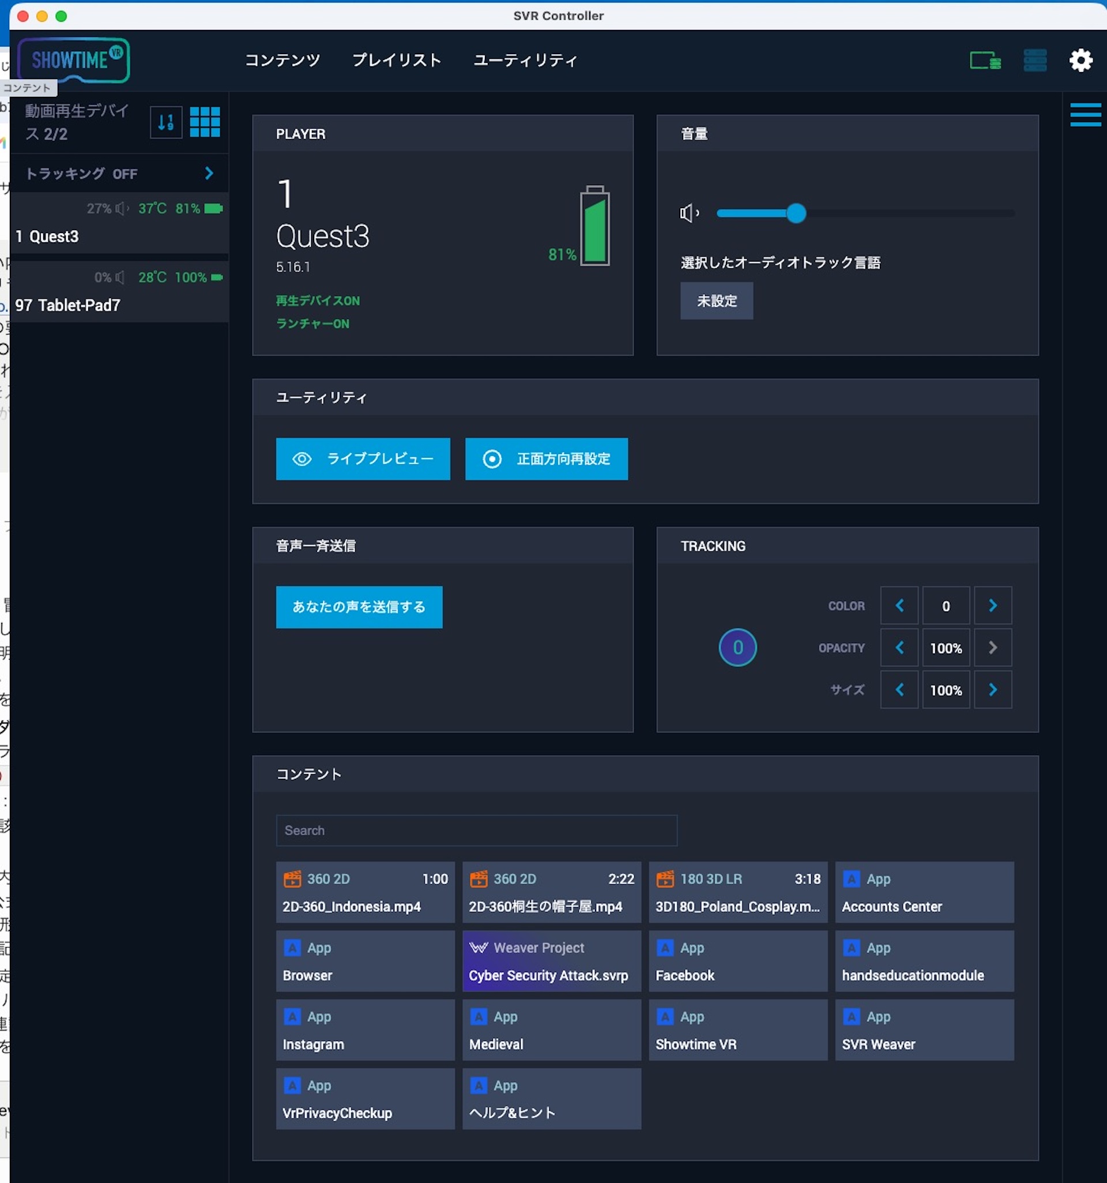Select the 97 Tablet-Pad7 device row
This screenshot has width=1107, height=1183.
[119, 292]
